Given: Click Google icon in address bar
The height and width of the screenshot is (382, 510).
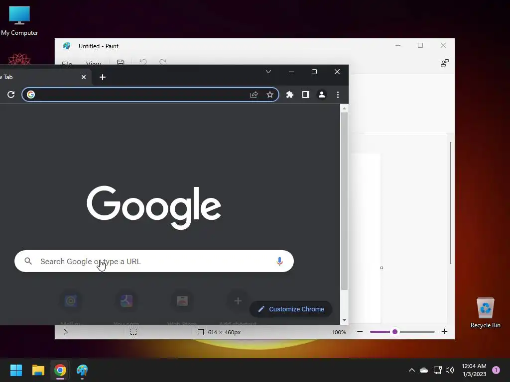Looking at the screenshot, I should pyautogui.click(x=31, y=95).
